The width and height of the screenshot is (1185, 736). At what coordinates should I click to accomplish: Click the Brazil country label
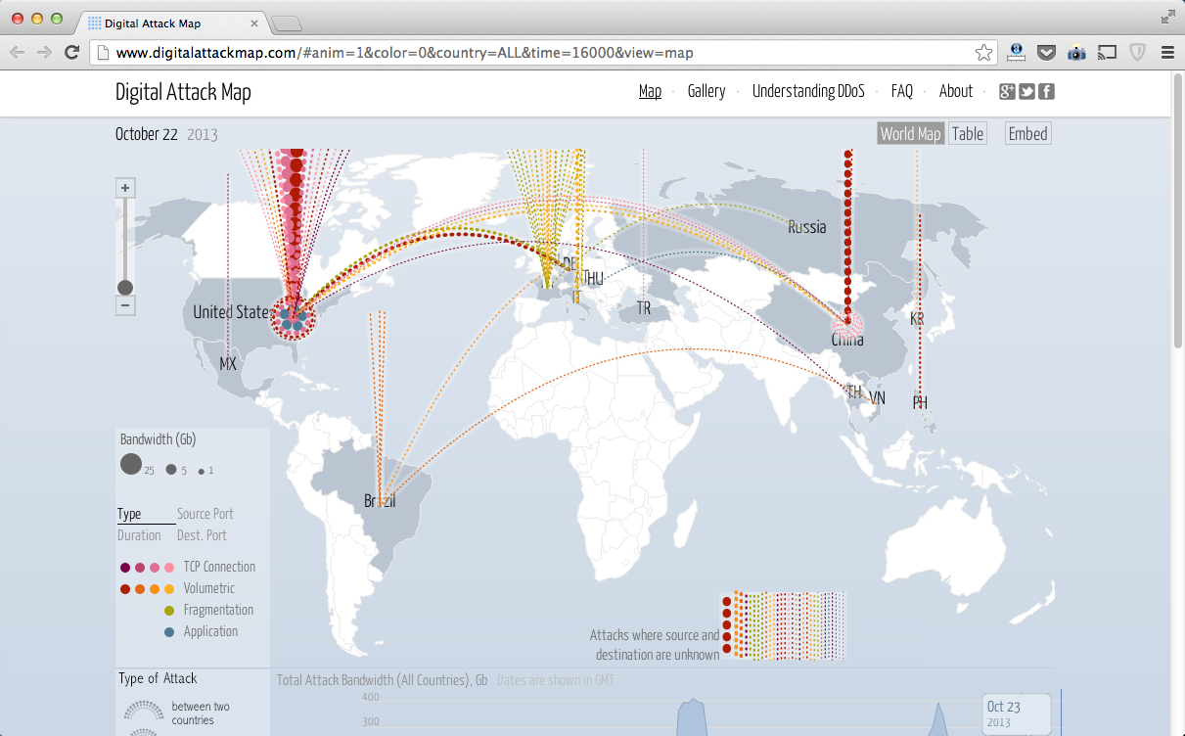click(x=380, y=501)
